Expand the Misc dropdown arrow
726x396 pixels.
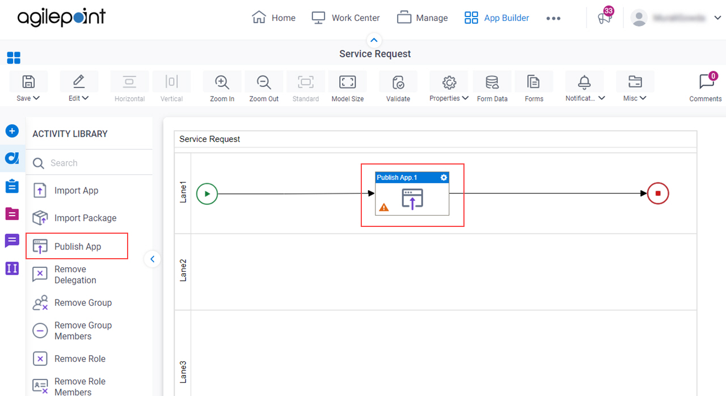[x=643, y=98]
